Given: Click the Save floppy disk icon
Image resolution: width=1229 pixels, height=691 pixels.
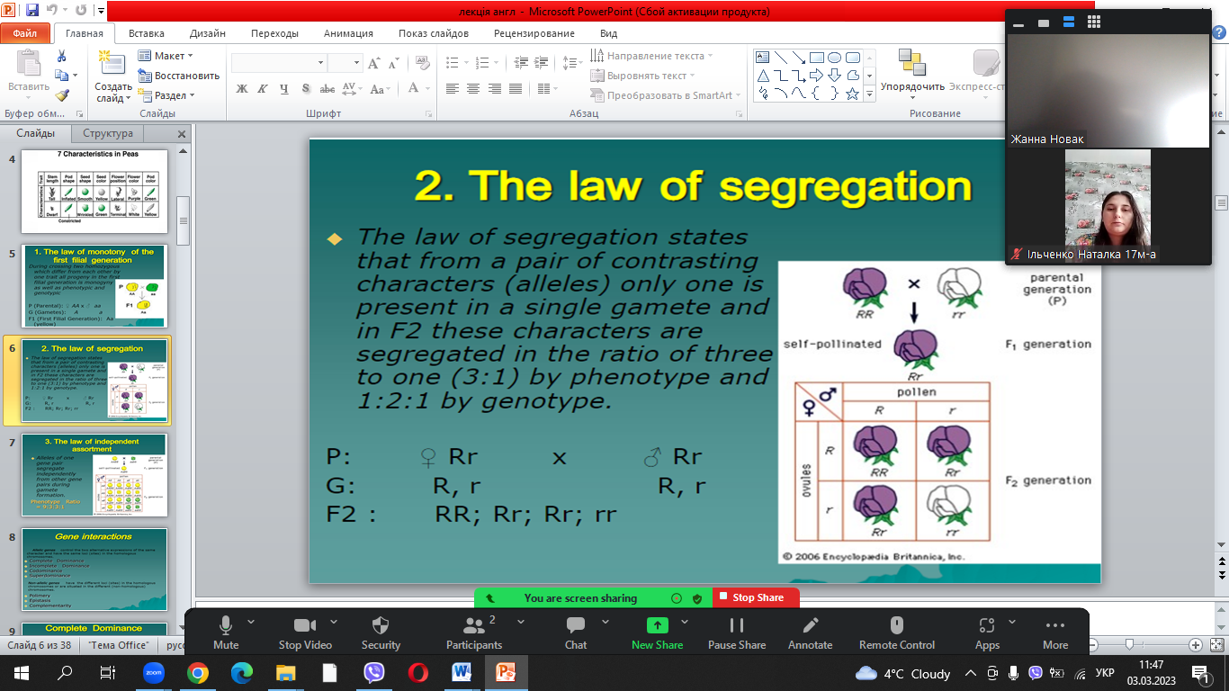Looking at the screenshot, I should 32,12.
